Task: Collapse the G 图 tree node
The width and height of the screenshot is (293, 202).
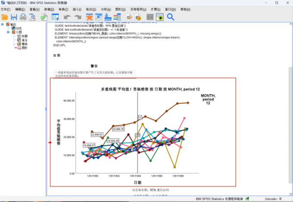Action: (8, 32)
